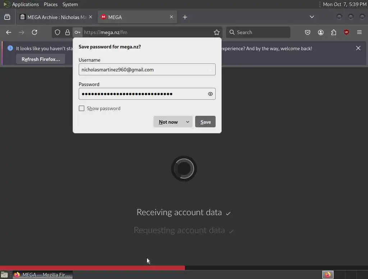This screenshot has height=279, width=368.
Task: Tick the Show password checkbox
Action: point(82,108)
